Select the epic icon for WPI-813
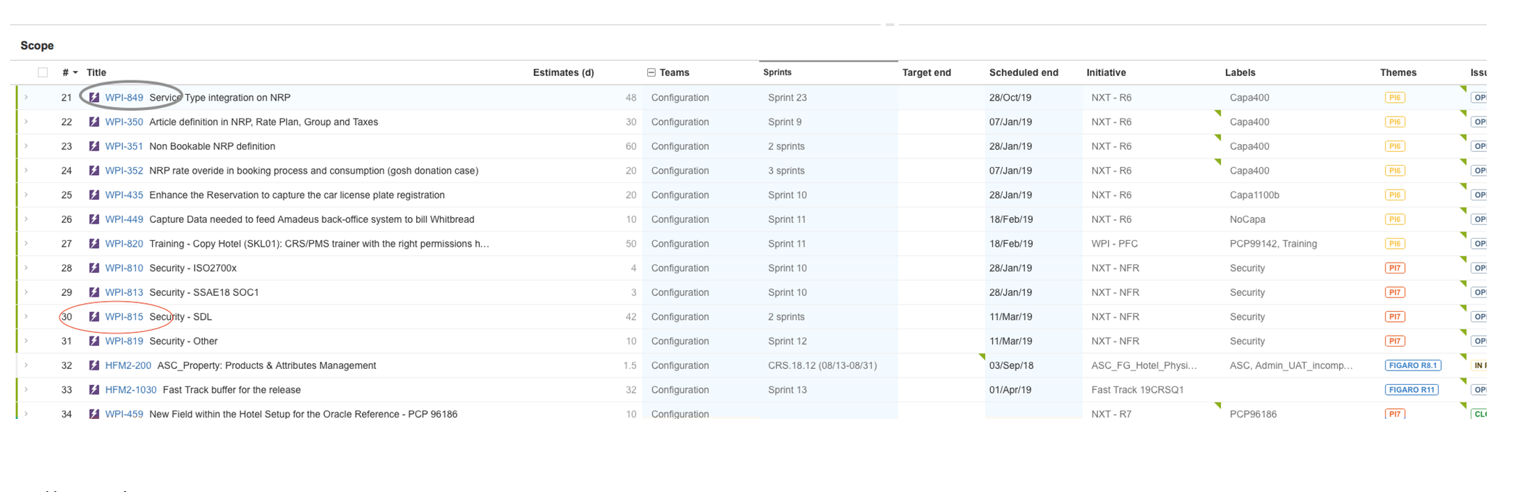Screen dimensions: 1533x492 (x=94, y=292)
